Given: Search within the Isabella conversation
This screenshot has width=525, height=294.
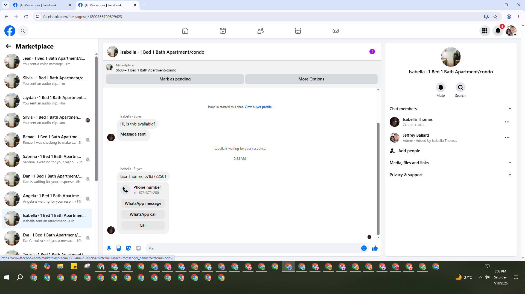Looking at the screenshot, I should click(460, 88).
